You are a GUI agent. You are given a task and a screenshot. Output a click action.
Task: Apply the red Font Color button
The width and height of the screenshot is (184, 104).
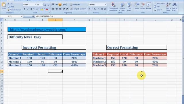coord(47,9)
